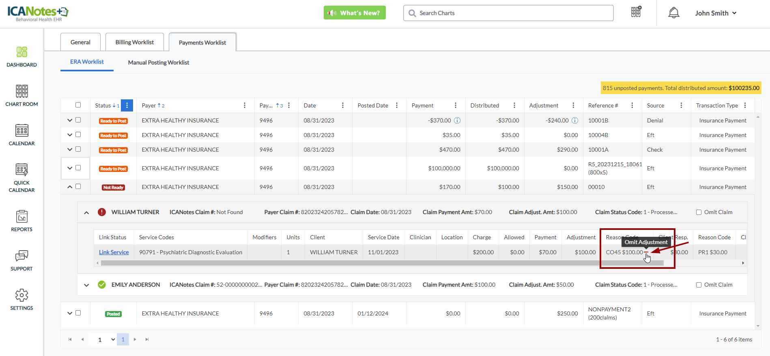Open the Manual Posting Worklist tab
Image resolution: width=770 pixels, height=356 pixels.
[x=158, y=62]
